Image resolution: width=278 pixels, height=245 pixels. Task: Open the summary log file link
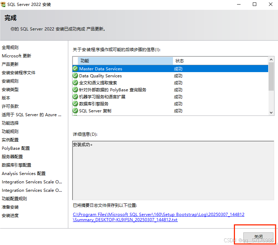[159, 217]
